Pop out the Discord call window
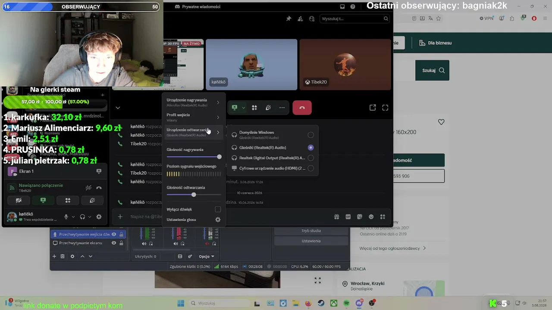The height and width of the screenshot is (310, 552). pos(373,108)
